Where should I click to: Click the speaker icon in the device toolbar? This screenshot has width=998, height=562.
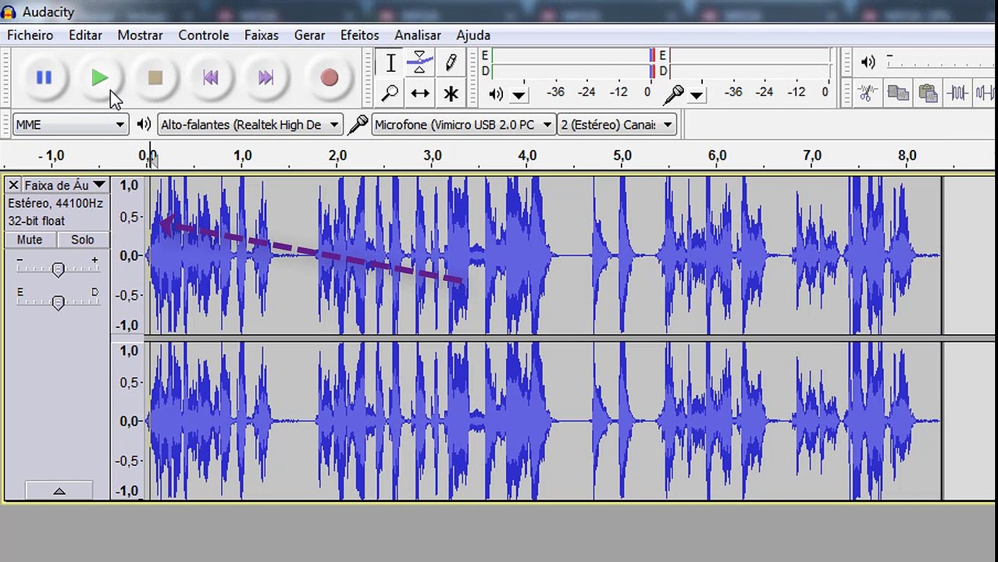[x=144, y=124]
